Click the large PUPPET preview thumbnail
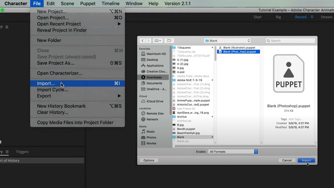The height and width of the screenshot is (188, 334). (x=289, y=74)
